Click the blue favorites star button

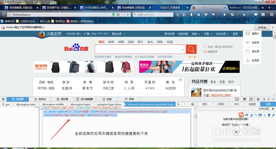pyautogui.click(x=244, y=15)
